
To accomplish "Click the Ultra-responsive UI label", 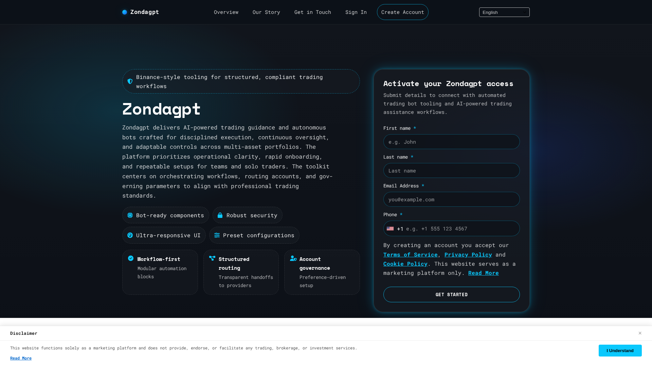I will [168, 235].
